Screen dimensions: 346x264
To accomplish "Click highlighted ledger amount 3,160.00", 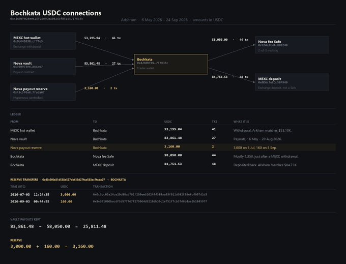I will click(172, 146).
